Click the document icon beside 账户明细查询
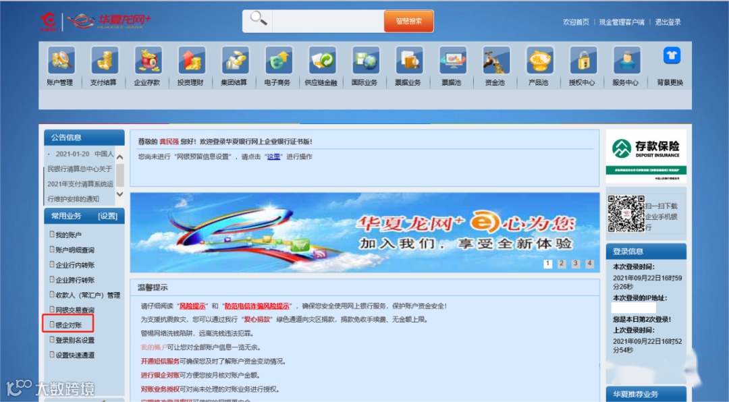729x402 pixels. click(52, 249)
